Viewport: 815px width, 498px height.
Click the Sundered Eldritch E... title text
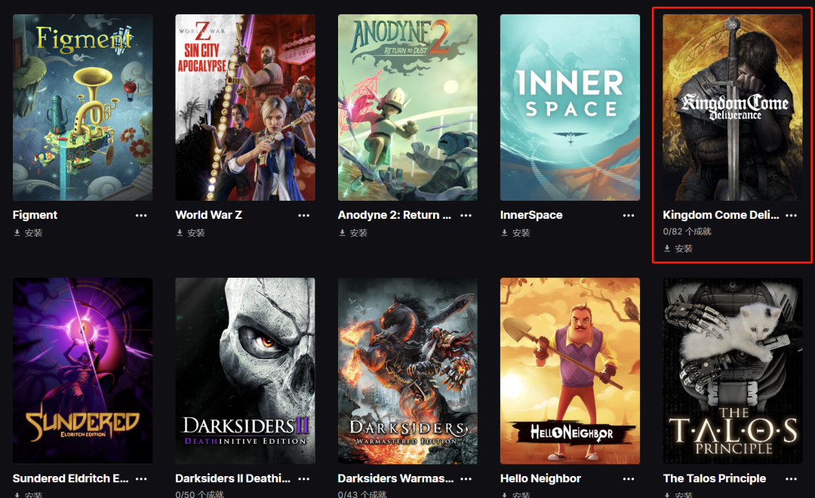(x=71, y=479)
